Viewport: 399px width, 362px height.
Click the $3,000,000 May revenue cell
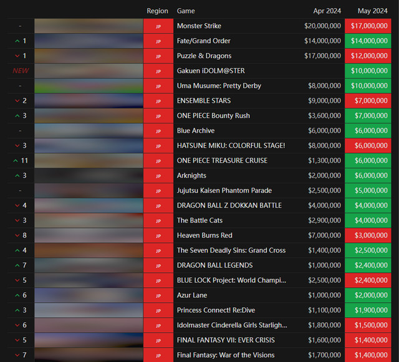point(368,236)
